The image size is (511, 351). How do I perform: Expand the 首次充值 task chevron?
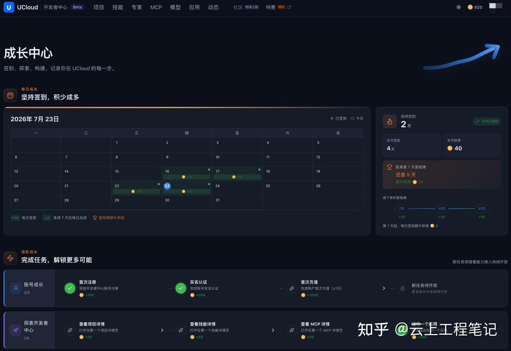pos(384,288)
